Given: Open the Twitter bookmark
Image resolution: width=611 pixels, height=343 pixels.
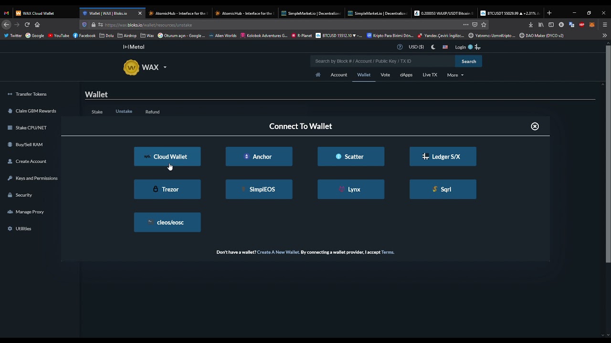Looking at the screenshot, I should point(13,35).
